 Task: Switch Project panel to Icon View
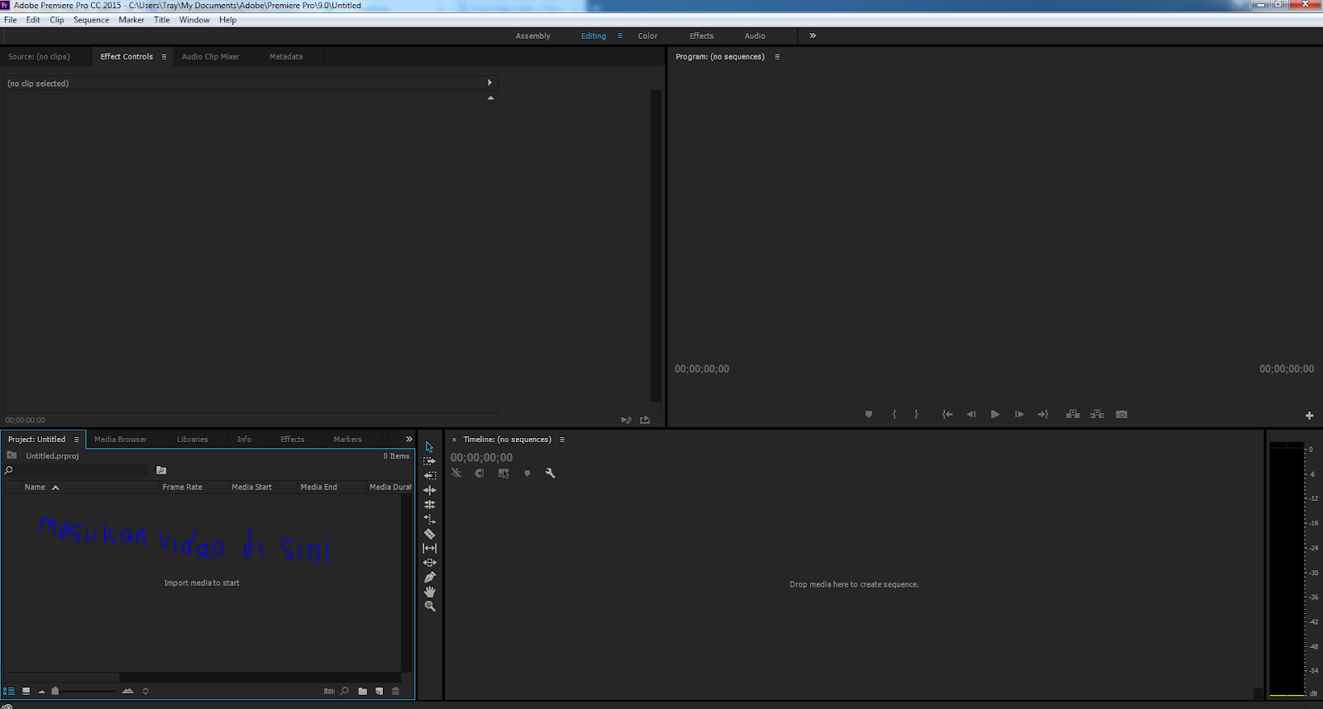click(x=26, y=691)
